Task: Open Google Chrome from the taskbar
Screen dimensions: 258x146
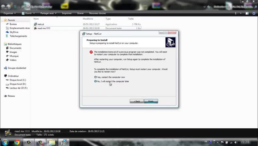Action: click(x=17, y=142)
